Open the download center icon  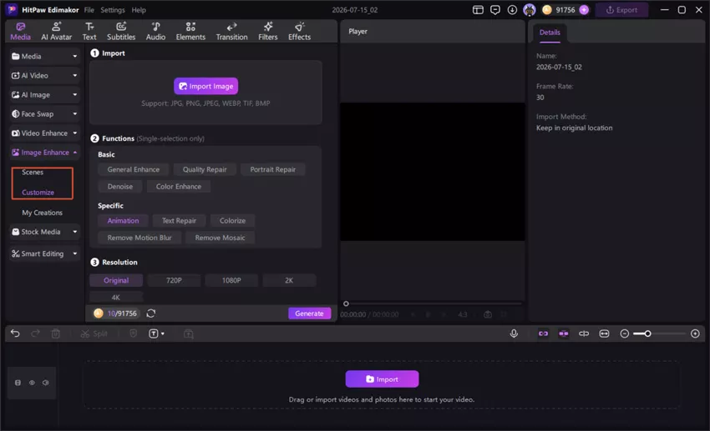coord(512,10)
